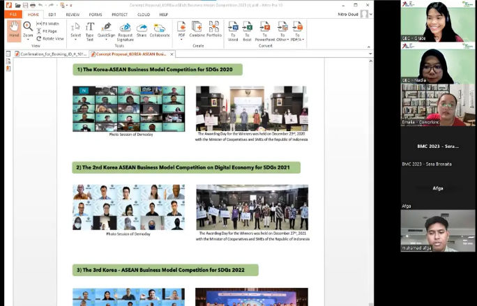Convert the document To Excel
This screenshot has height=306, width=477.
coord(247,29)
